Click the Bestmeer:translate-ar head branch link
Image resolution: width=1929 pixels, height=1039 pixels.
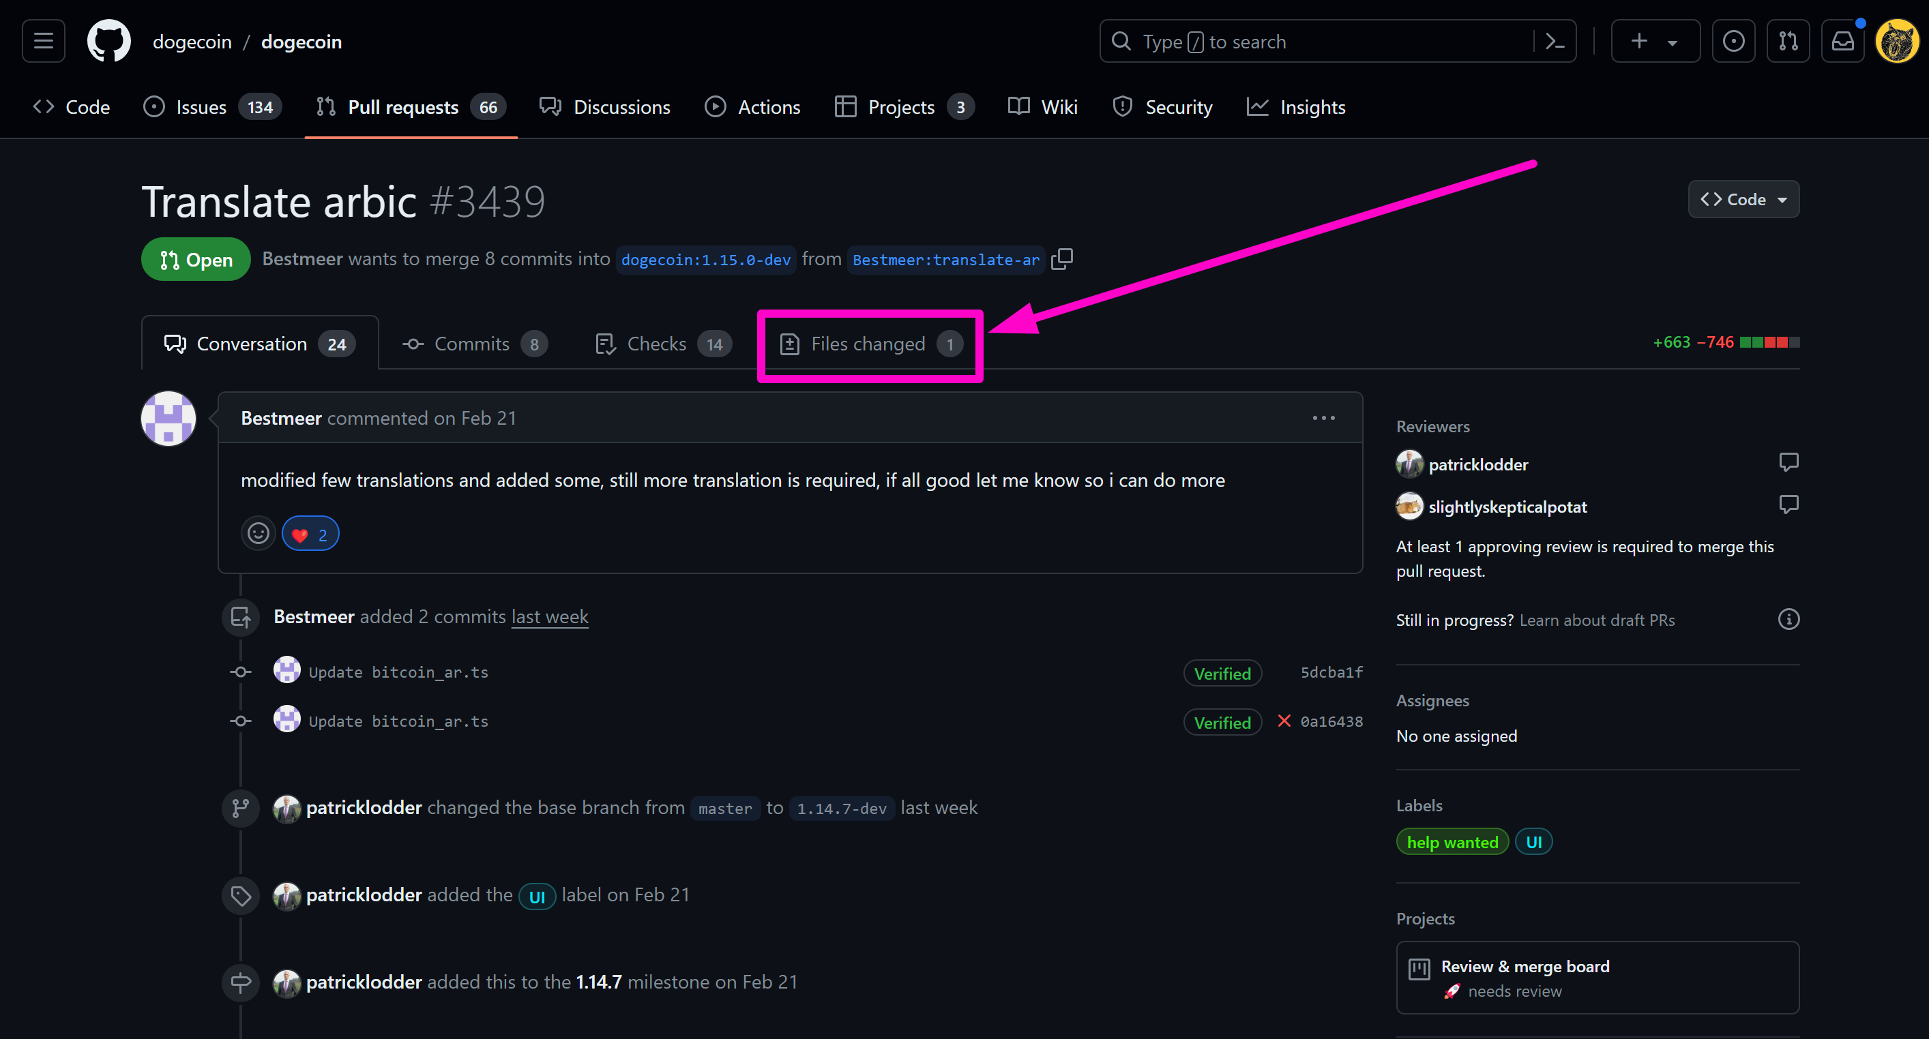pyautogui.click(x=946, y=260)
